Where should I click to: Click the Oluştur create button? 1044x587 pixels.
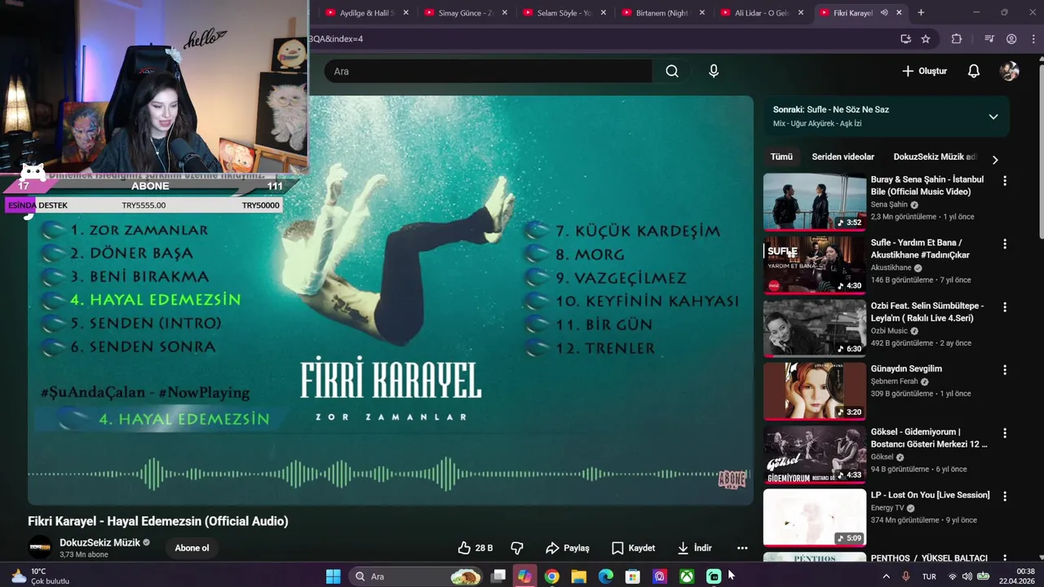point(924,71)
